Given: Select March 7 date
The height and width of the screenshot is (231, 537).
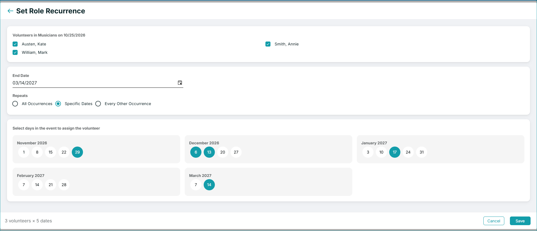Looking at the screenshot, I should [196, 185].
